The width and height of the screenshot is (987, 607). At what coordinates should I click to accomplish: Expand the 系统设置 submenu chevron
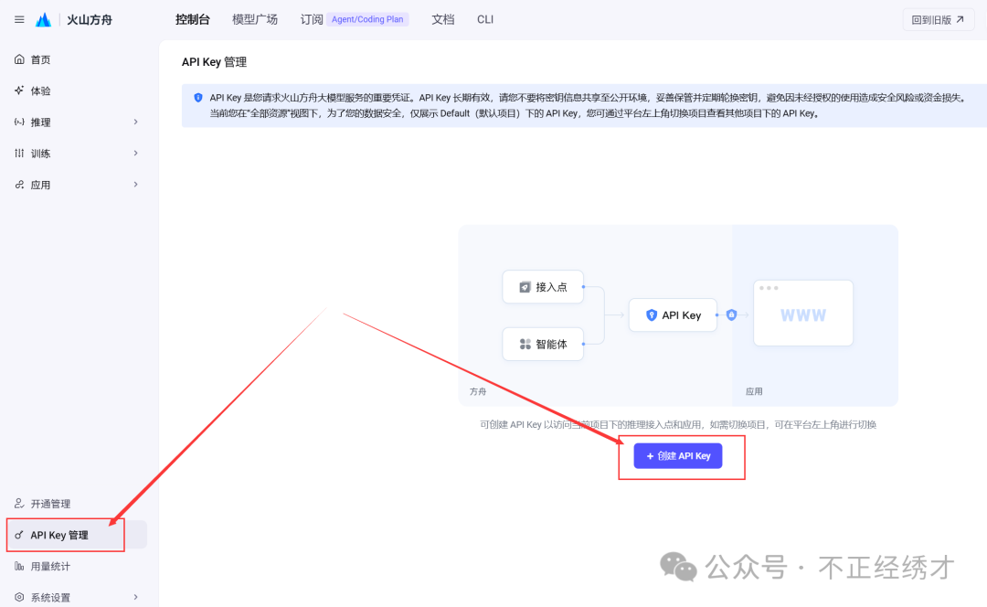click(135, 597)
